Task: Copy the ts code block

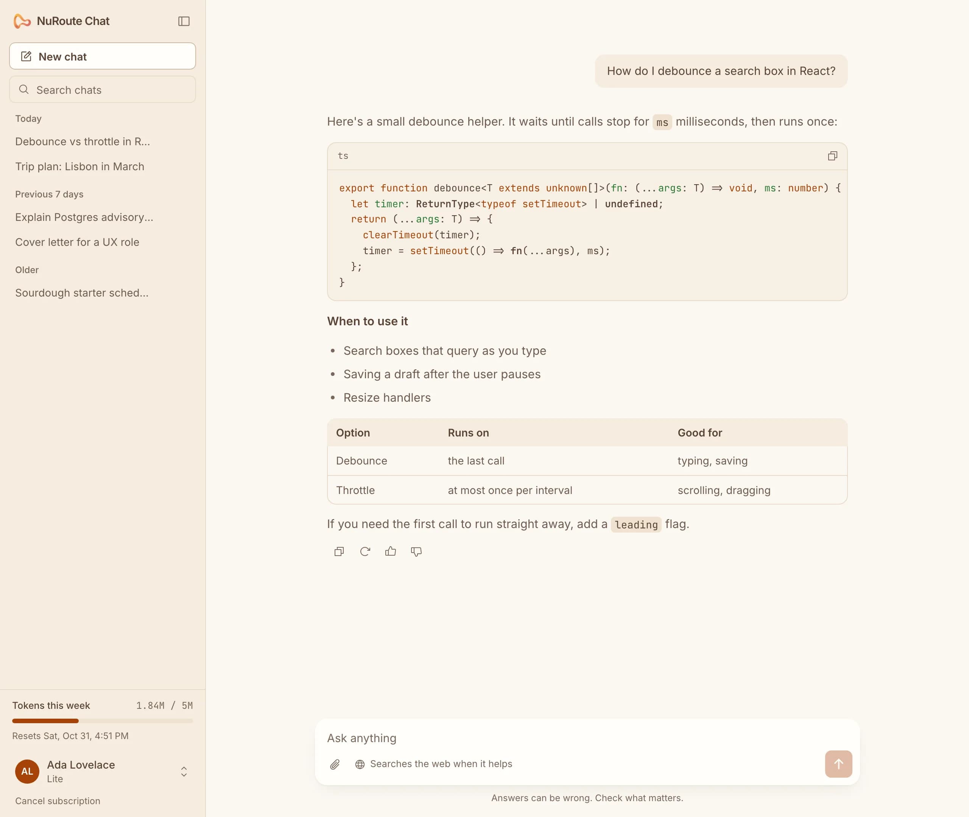Action: coord(832,156)
